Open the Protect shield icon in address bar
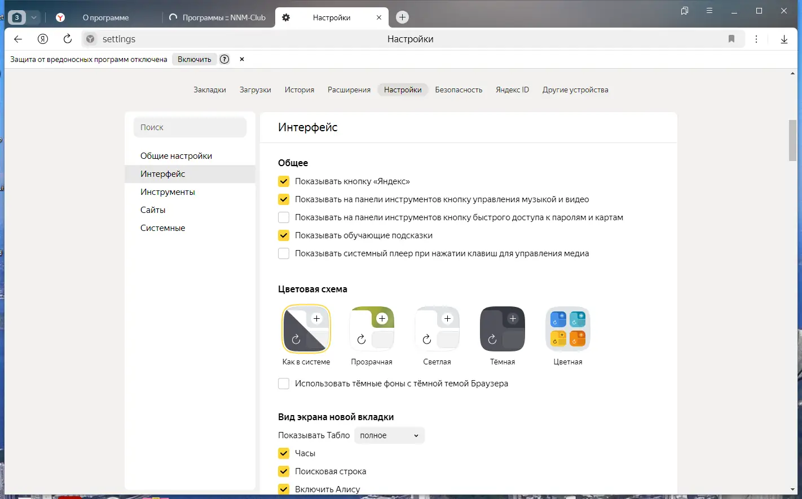The width and height of the screenshot is (802, 499). 90,39
